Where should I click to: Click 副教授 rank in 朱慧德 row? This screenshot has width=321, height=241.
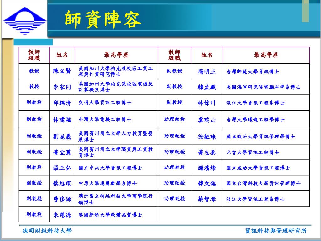pyautogui.click(x=34, y=214)
